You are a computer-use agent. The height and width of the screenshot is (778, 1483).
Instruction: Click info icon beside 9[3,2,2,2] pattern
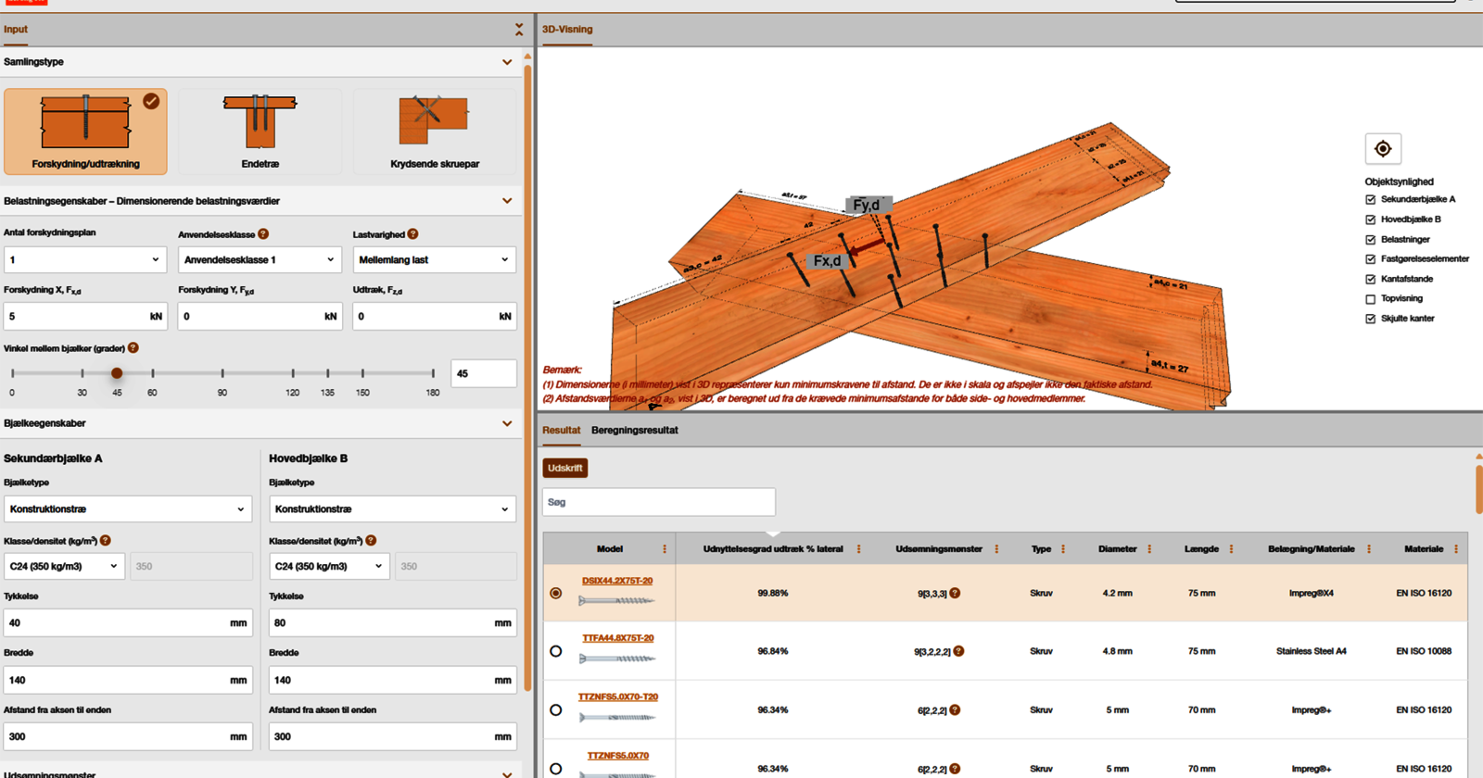pos(958,651)
